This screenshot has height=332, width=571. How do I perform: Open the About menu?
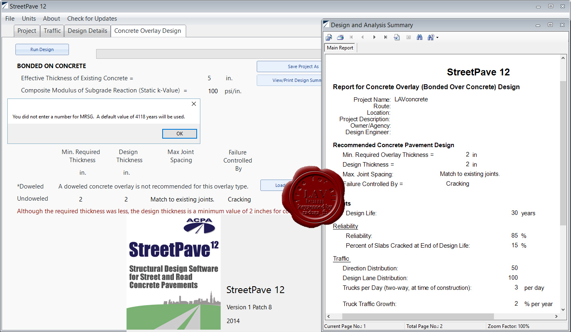click(x=52, y=19)
